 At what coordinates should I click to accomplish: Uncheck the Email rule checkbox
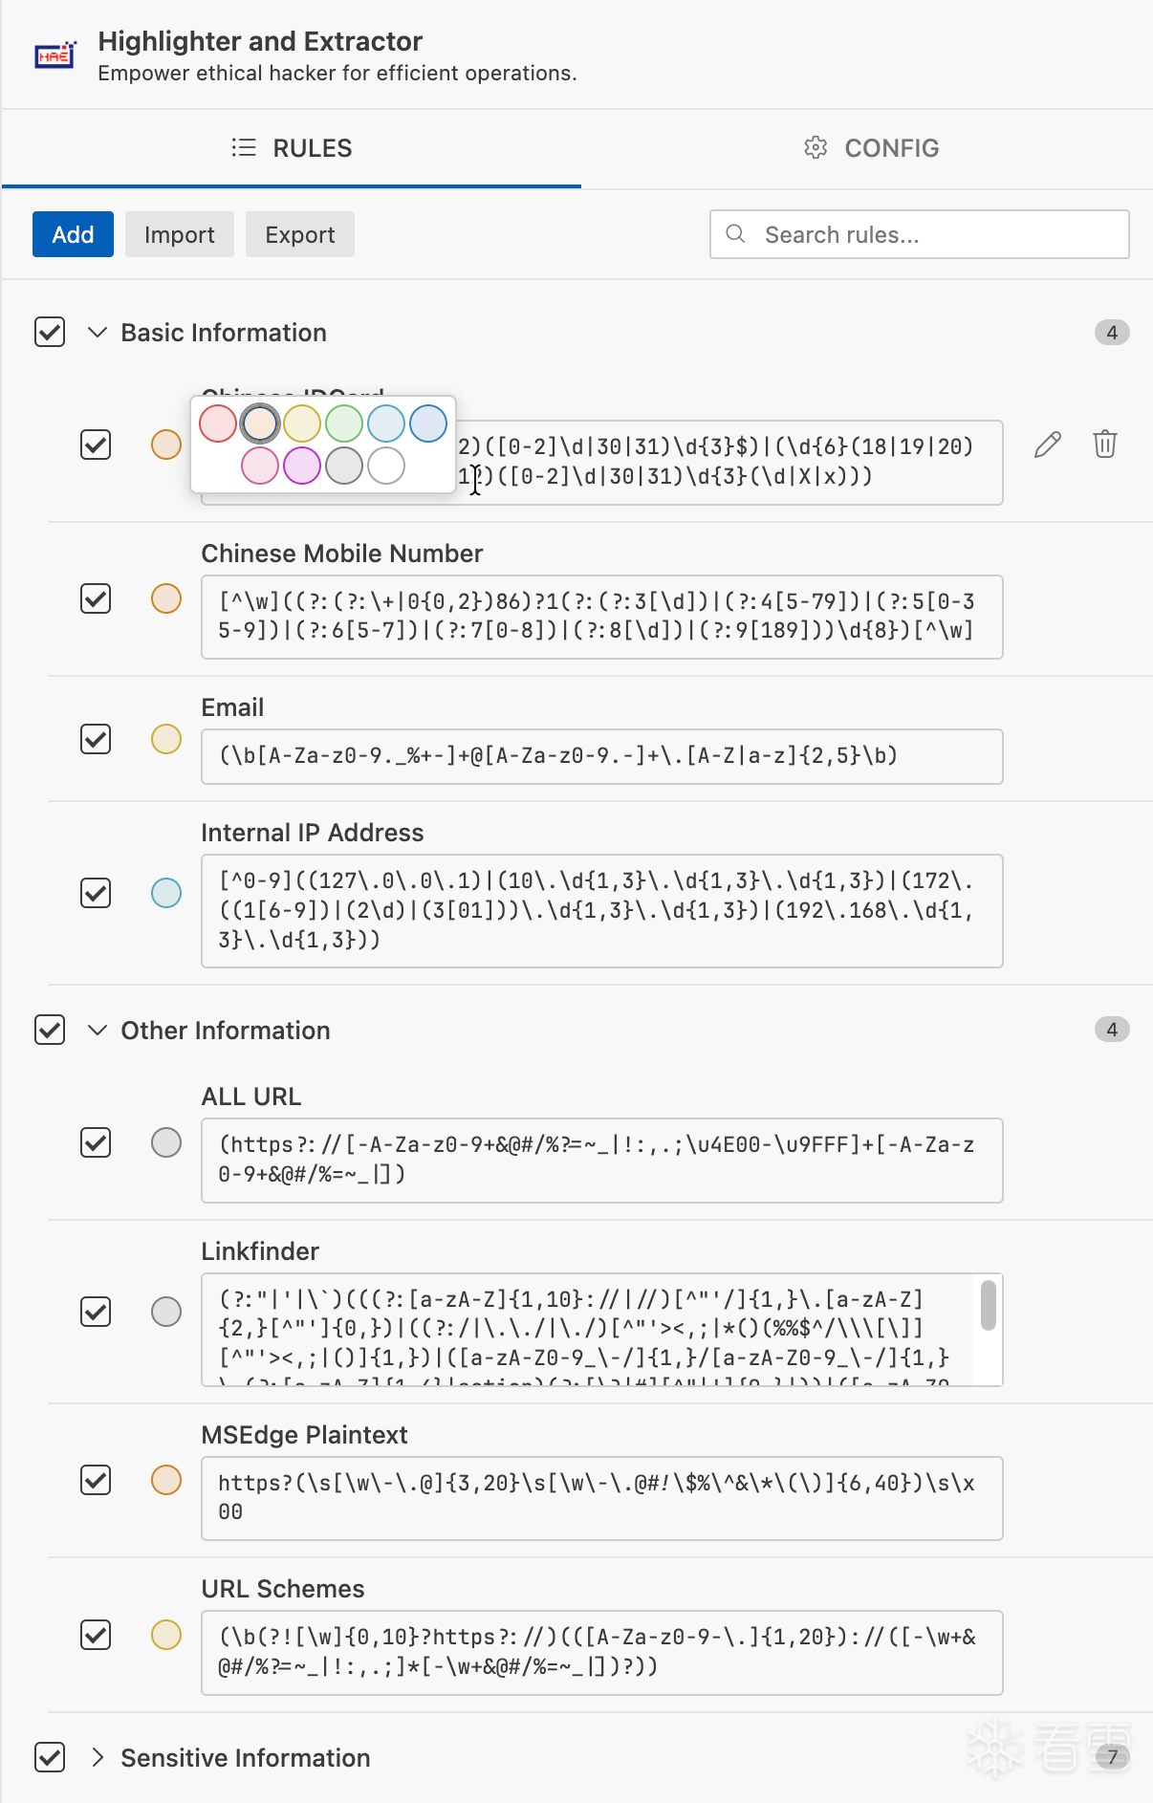pyautogui.click(x=96, y=739)
